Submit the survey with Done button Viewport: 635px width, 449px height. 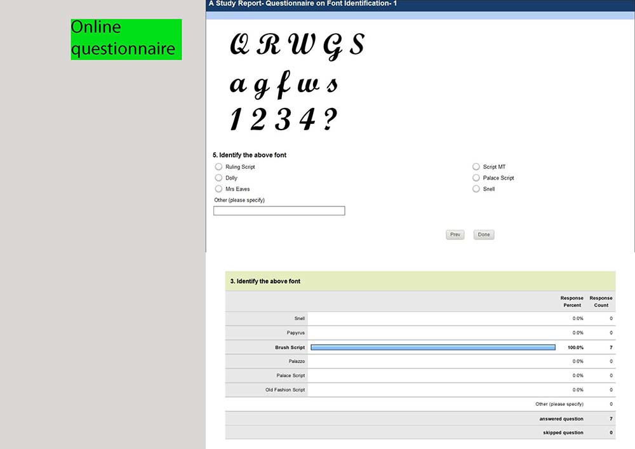tap(484, 235)
